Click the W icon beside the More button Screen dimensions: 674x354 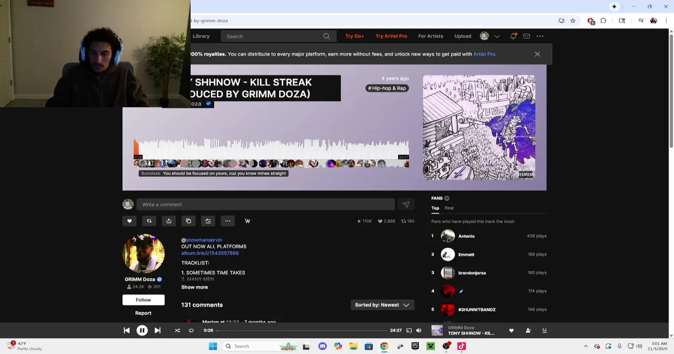247,221
